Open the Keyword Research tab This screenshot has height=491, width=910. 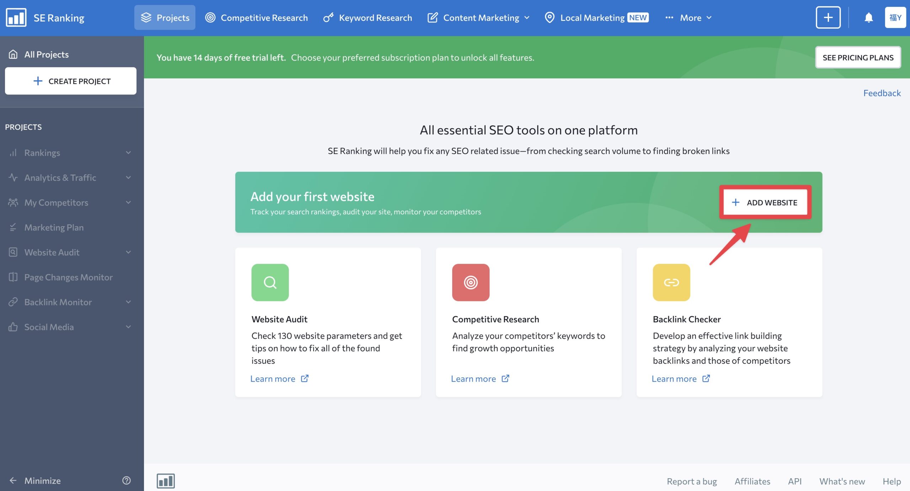(368, 17)
